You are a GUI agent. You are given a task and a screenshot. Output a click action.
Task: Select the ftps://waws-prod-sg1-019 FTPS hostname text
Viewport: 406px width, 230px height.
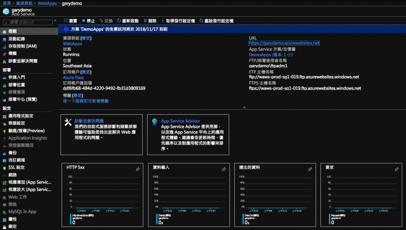(x=305, y=88)
